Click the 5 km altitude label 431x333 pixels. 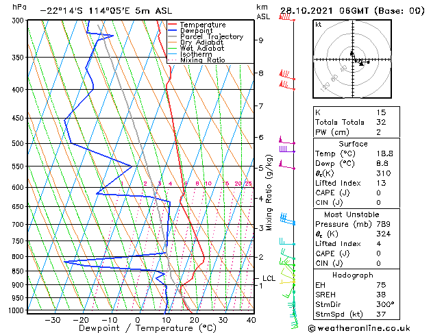click(260, 168)
